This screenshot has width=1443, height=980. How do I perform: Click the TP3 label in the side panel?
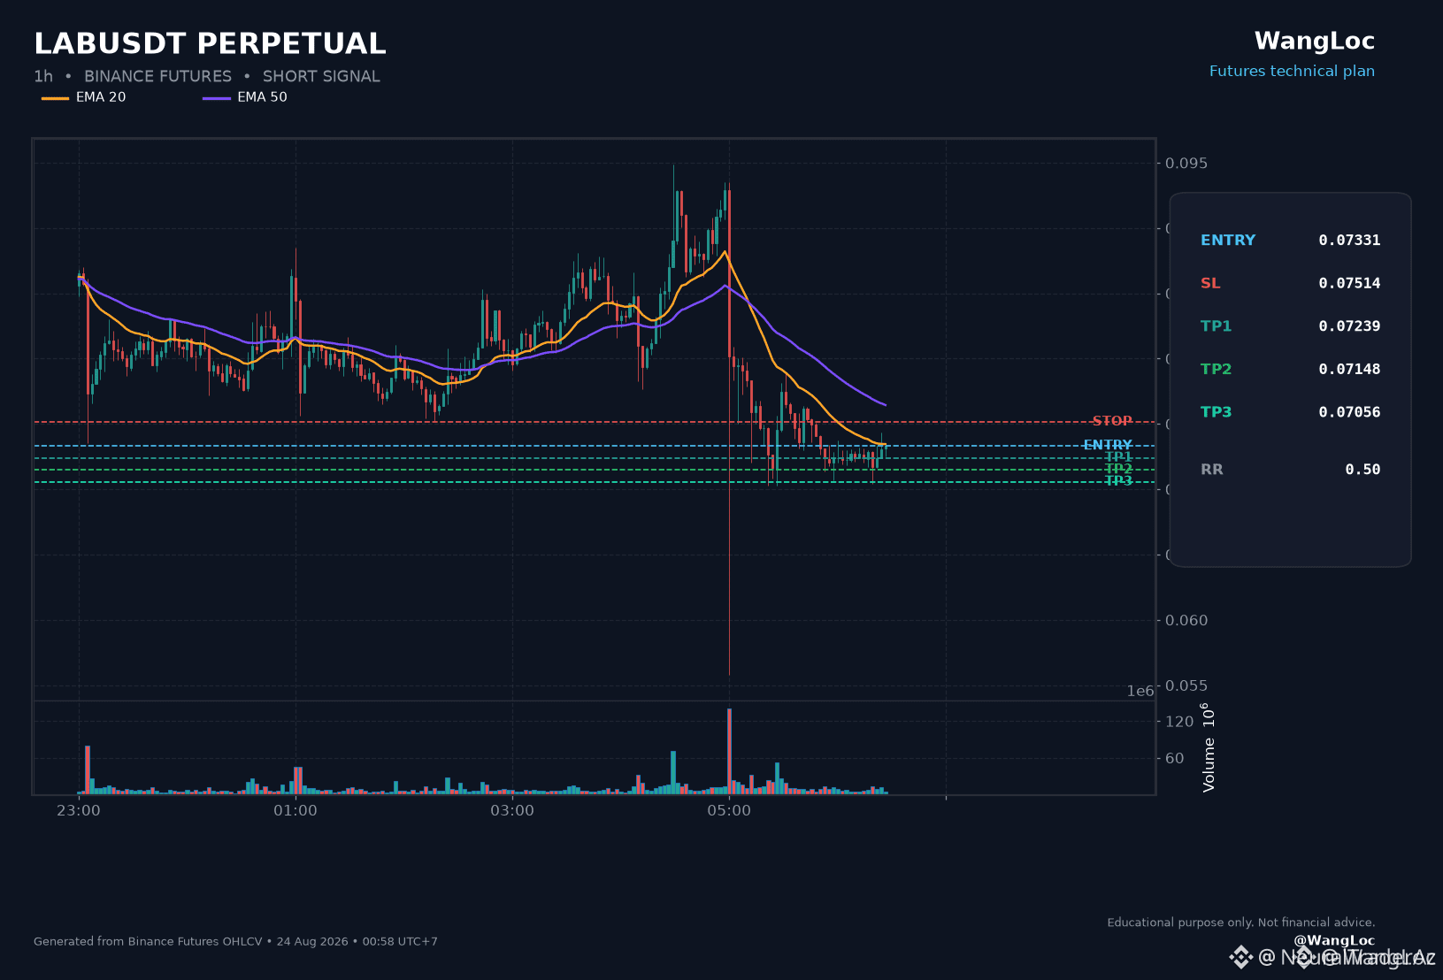[x=1217, y=411]
